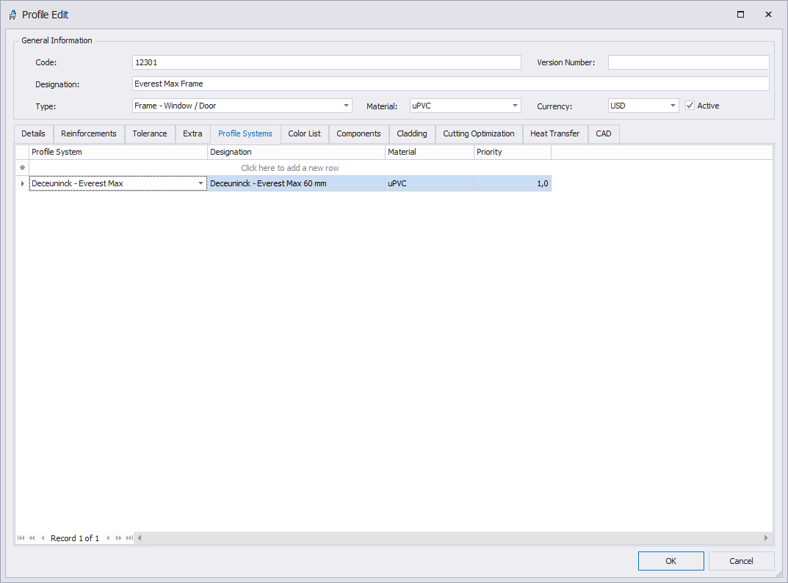Screen dimensions: 788x583
Task: Open the Currency dropdown
Action: pos(673,106)
